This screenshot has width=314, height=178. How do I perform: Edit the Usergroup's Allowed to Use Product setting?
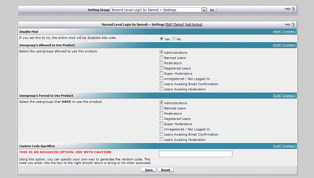coord(277,45)
